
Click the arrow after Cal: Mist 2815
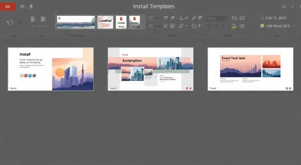(x=294, y=25)
